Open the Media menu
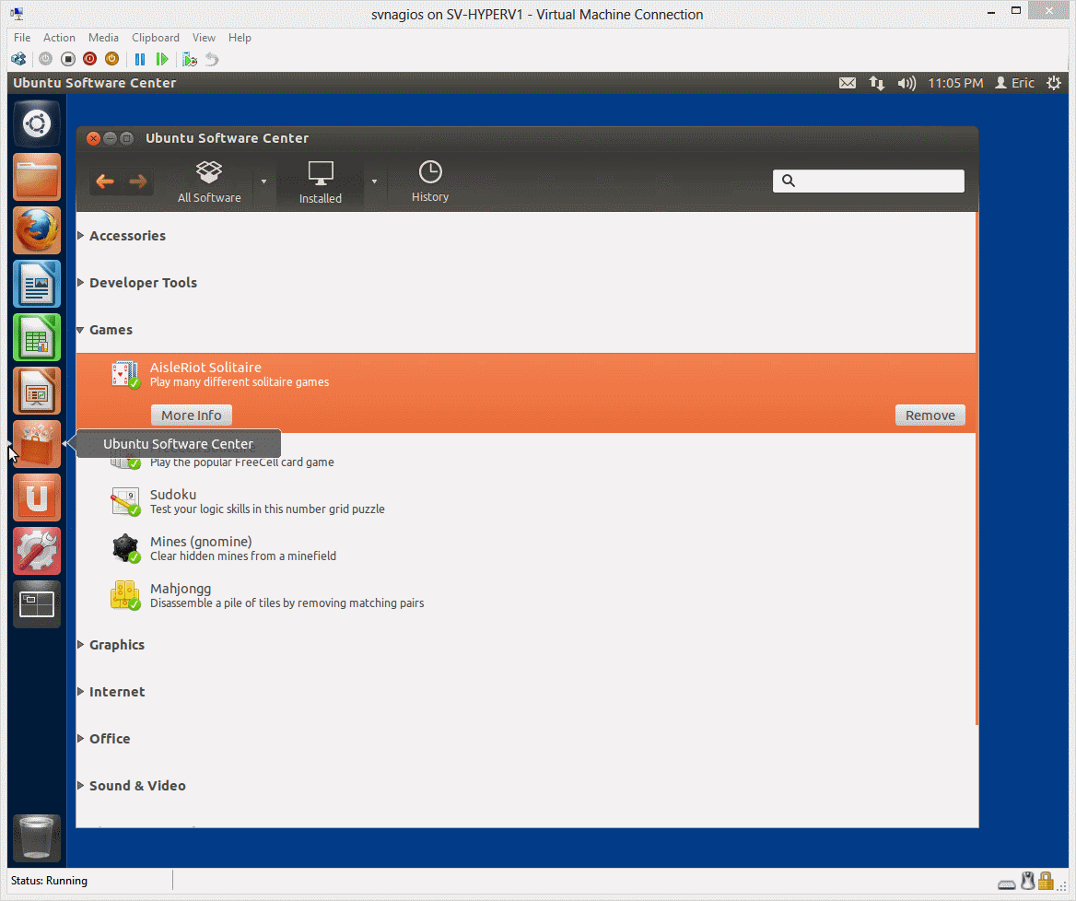 [103, 38]
